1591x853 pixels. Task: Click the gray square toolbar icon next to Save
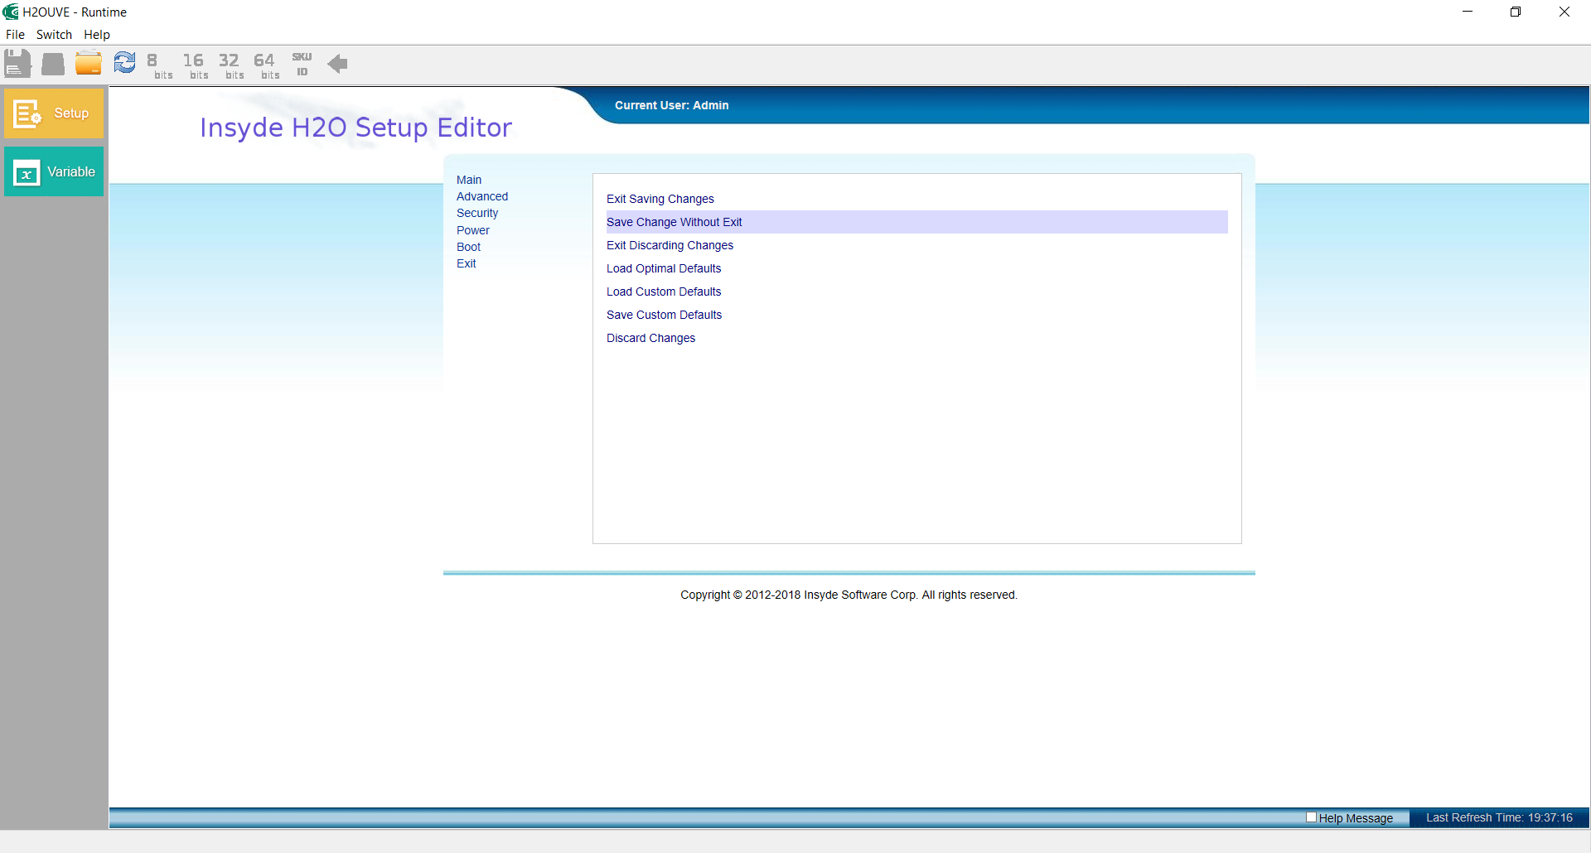point(53,64)
